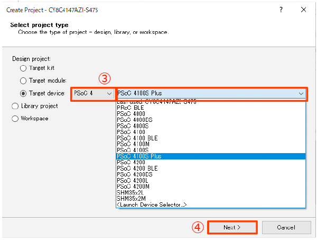Screen dimensions: 317x240
Task: Select the Target module radio button
Action: (x=23, y=81)
